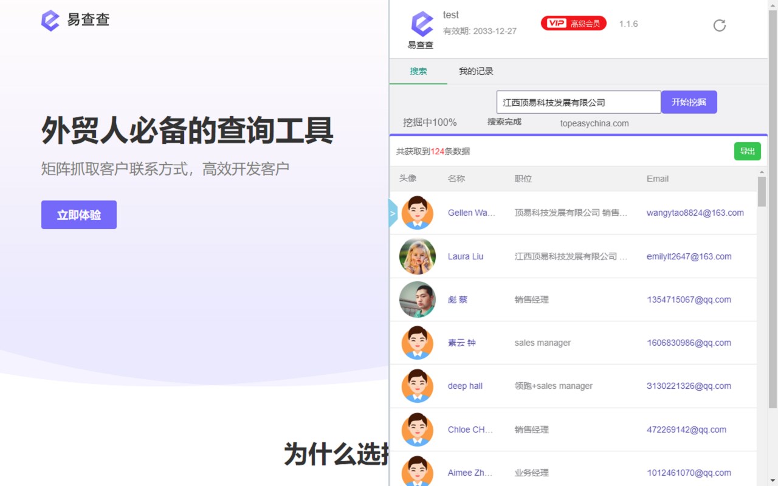Click email wangytao8824@163.com
The image size is (778, 486).
pos(695,213)
